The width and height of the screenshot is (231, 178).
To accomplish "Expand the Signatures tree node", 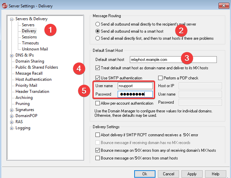I will point(11,110).
